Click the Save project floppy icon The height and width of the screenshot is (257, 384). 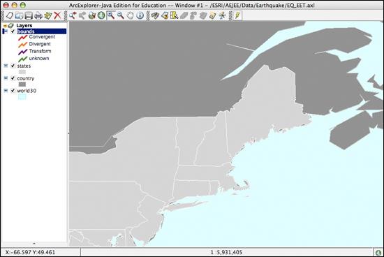coord(29,15)
